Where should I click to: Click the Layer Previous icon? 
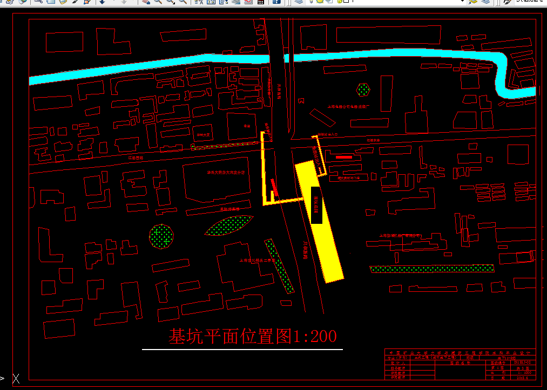[485, 2]
